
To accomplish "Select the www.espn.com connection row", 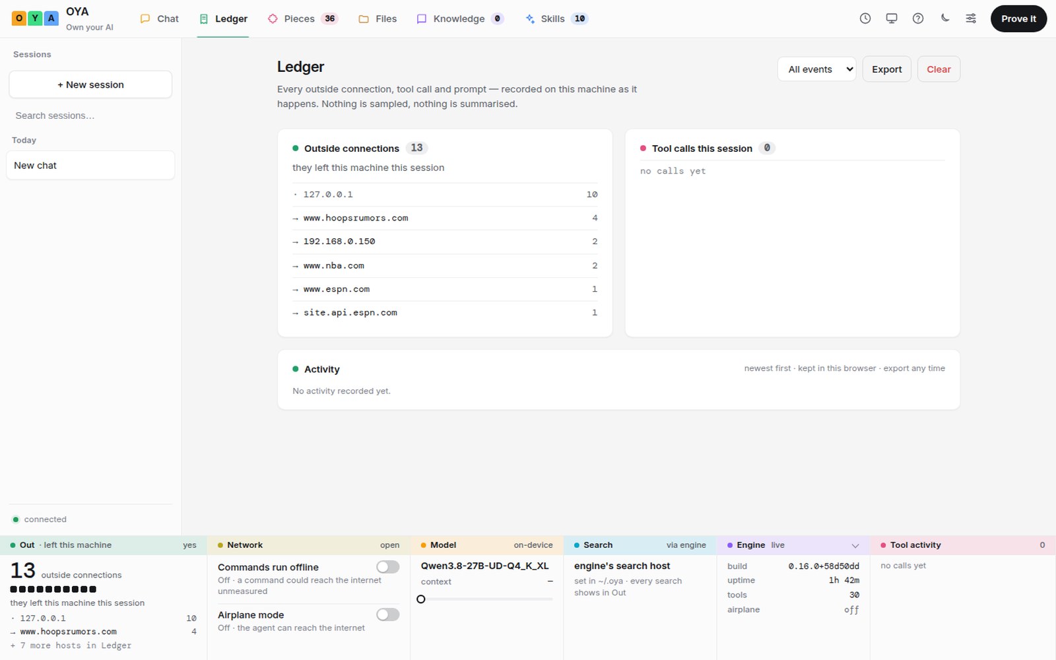I will pos(445,289).
